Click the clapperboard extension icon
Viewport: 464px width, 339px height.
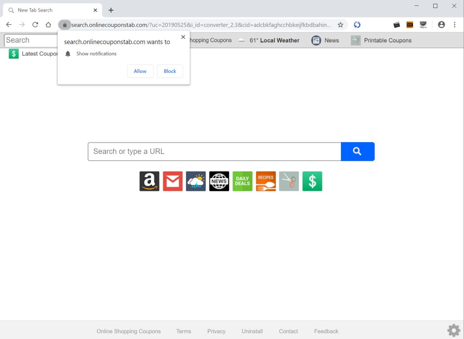pyautogui.click(x=397, y=25)
